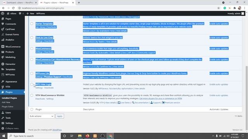
Task: Click the plus New content item
Action: (x=30, y=14)
